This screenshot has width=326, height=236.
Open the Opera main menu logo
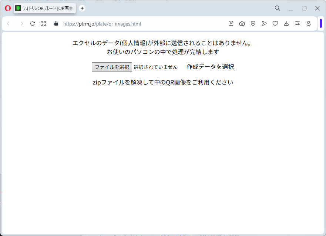[x=8, y=8]
